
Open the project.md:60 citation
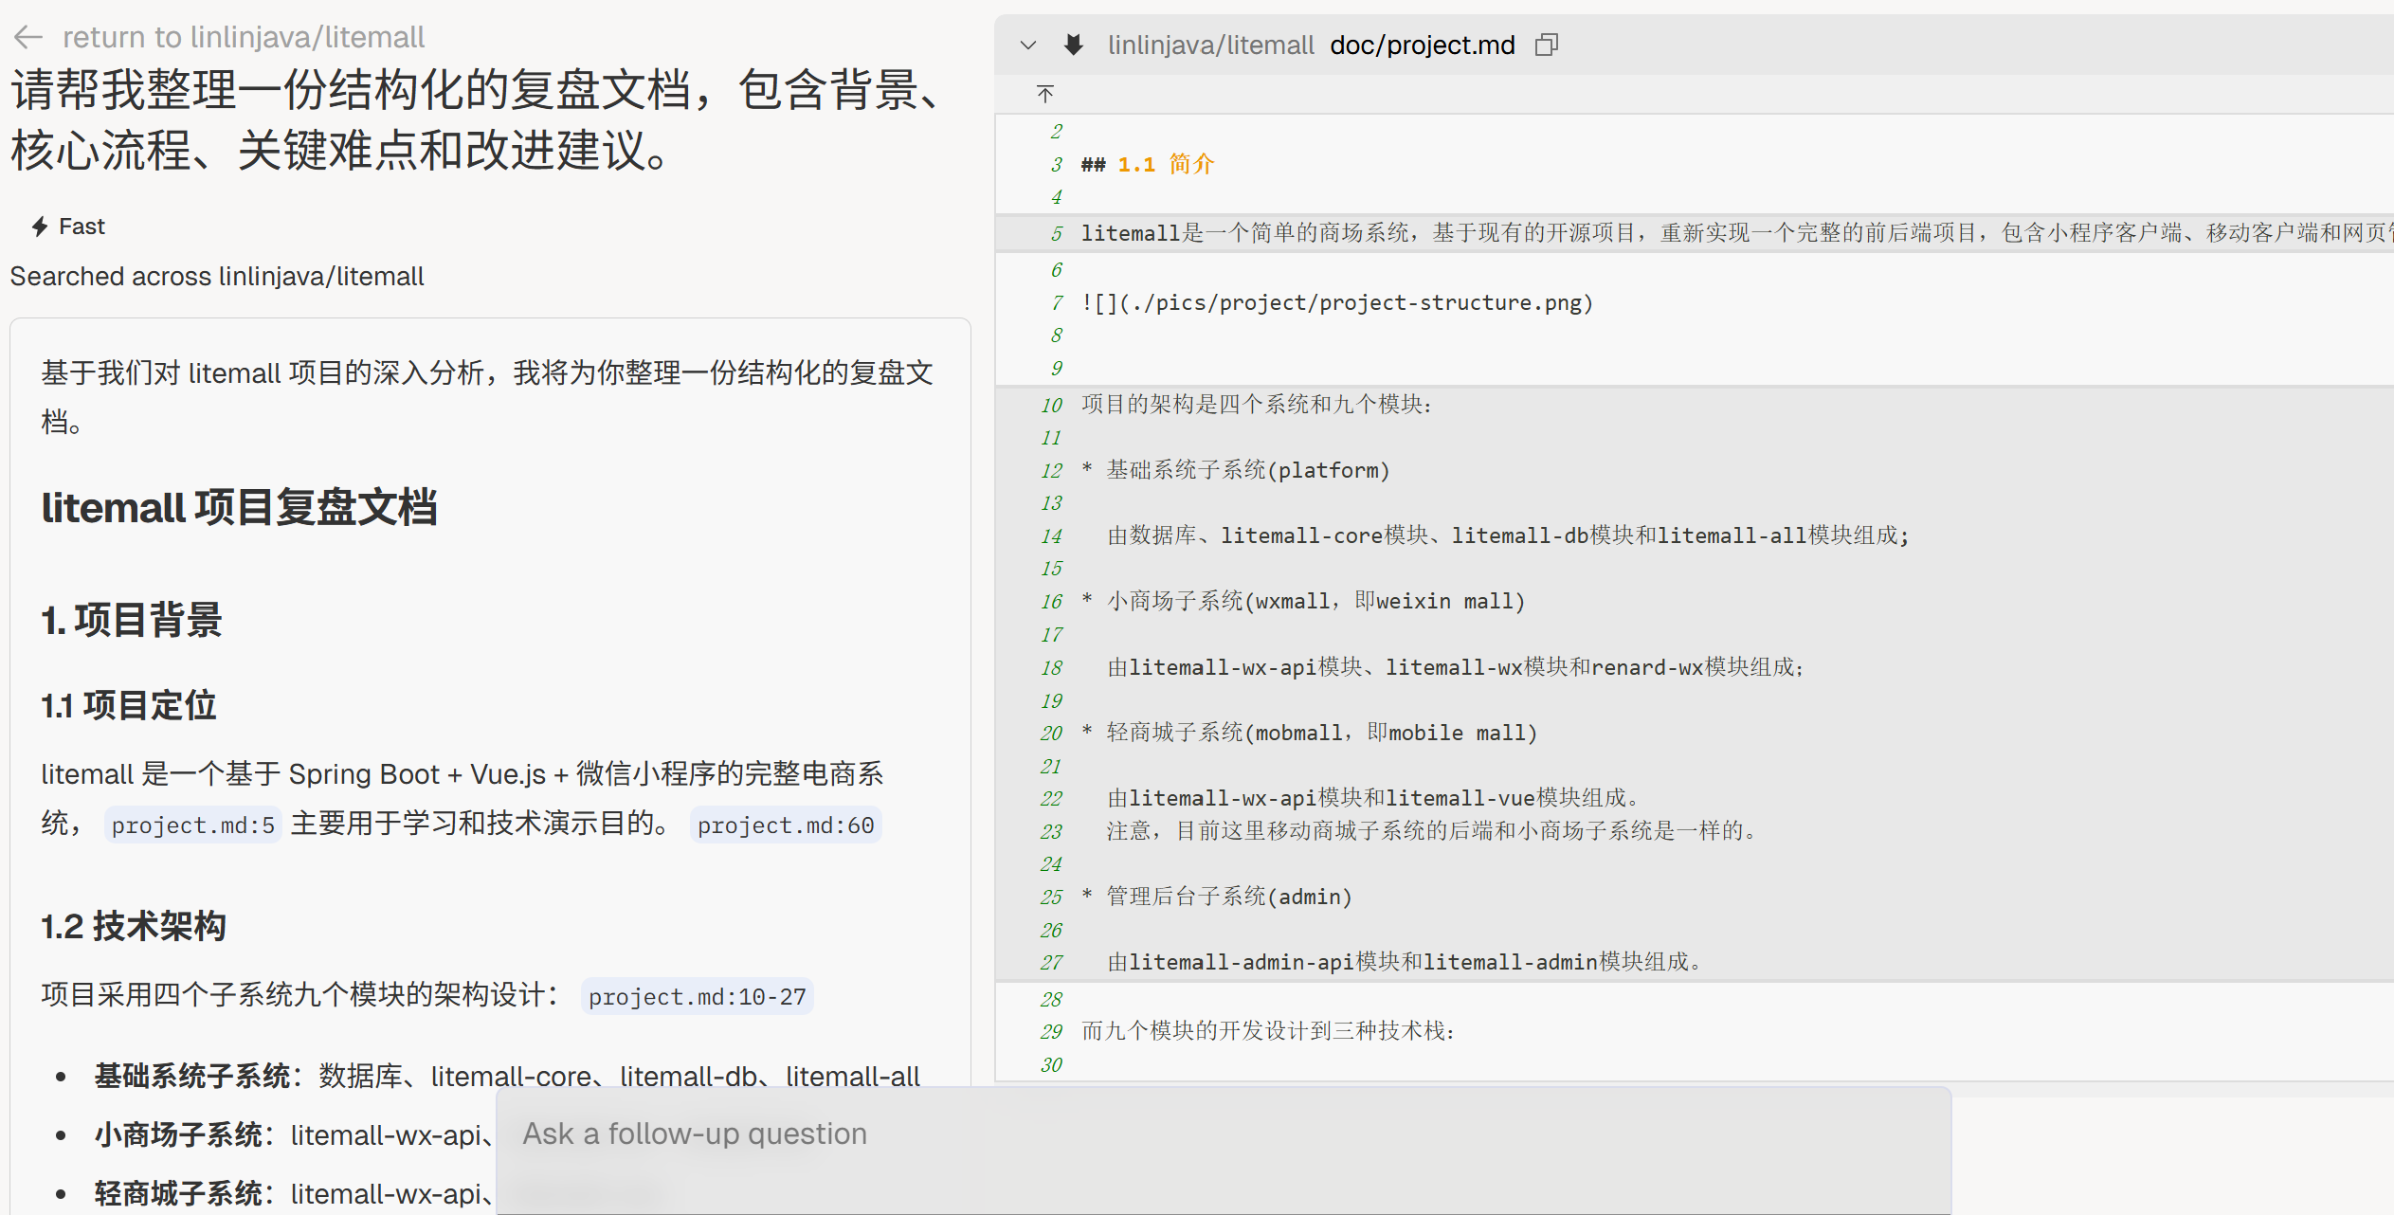click(x=786, y=825)
